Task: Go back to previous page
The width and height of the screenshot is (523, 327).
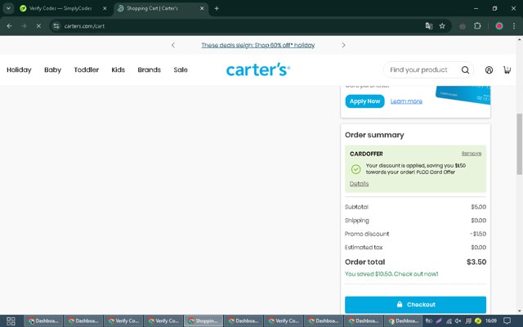Action: pos(9,26)
